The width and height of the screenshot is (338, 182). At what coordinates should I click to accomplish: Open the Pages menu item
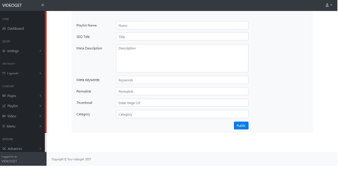tap(12, 96)
